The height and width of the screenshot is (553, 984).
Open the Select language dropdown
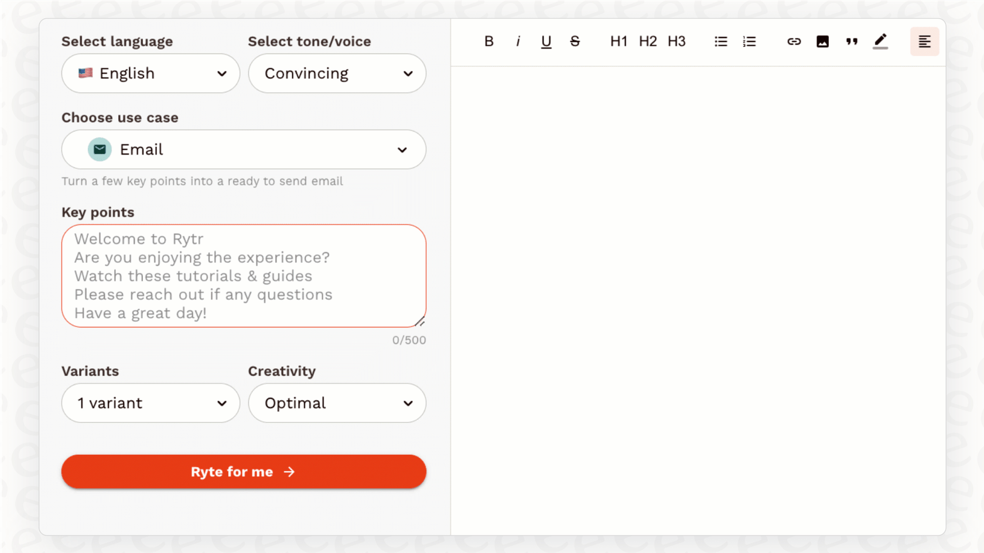click(x=150, y=73)
